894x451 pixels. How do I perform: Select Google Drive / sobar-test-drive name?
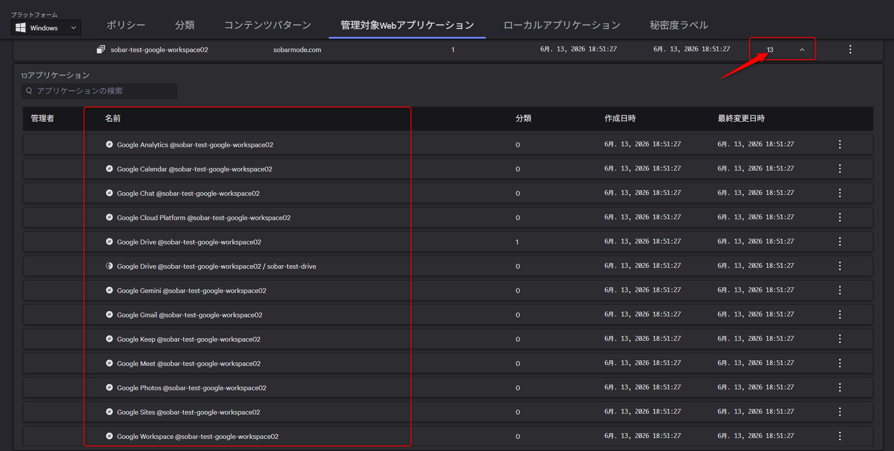click(217, 266)
